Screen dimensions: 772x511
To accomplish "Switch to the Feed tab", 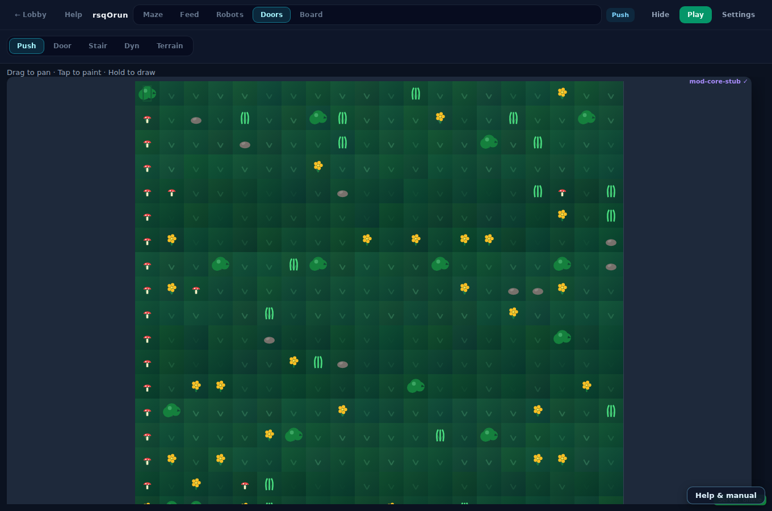I will (x=189, y=15).
